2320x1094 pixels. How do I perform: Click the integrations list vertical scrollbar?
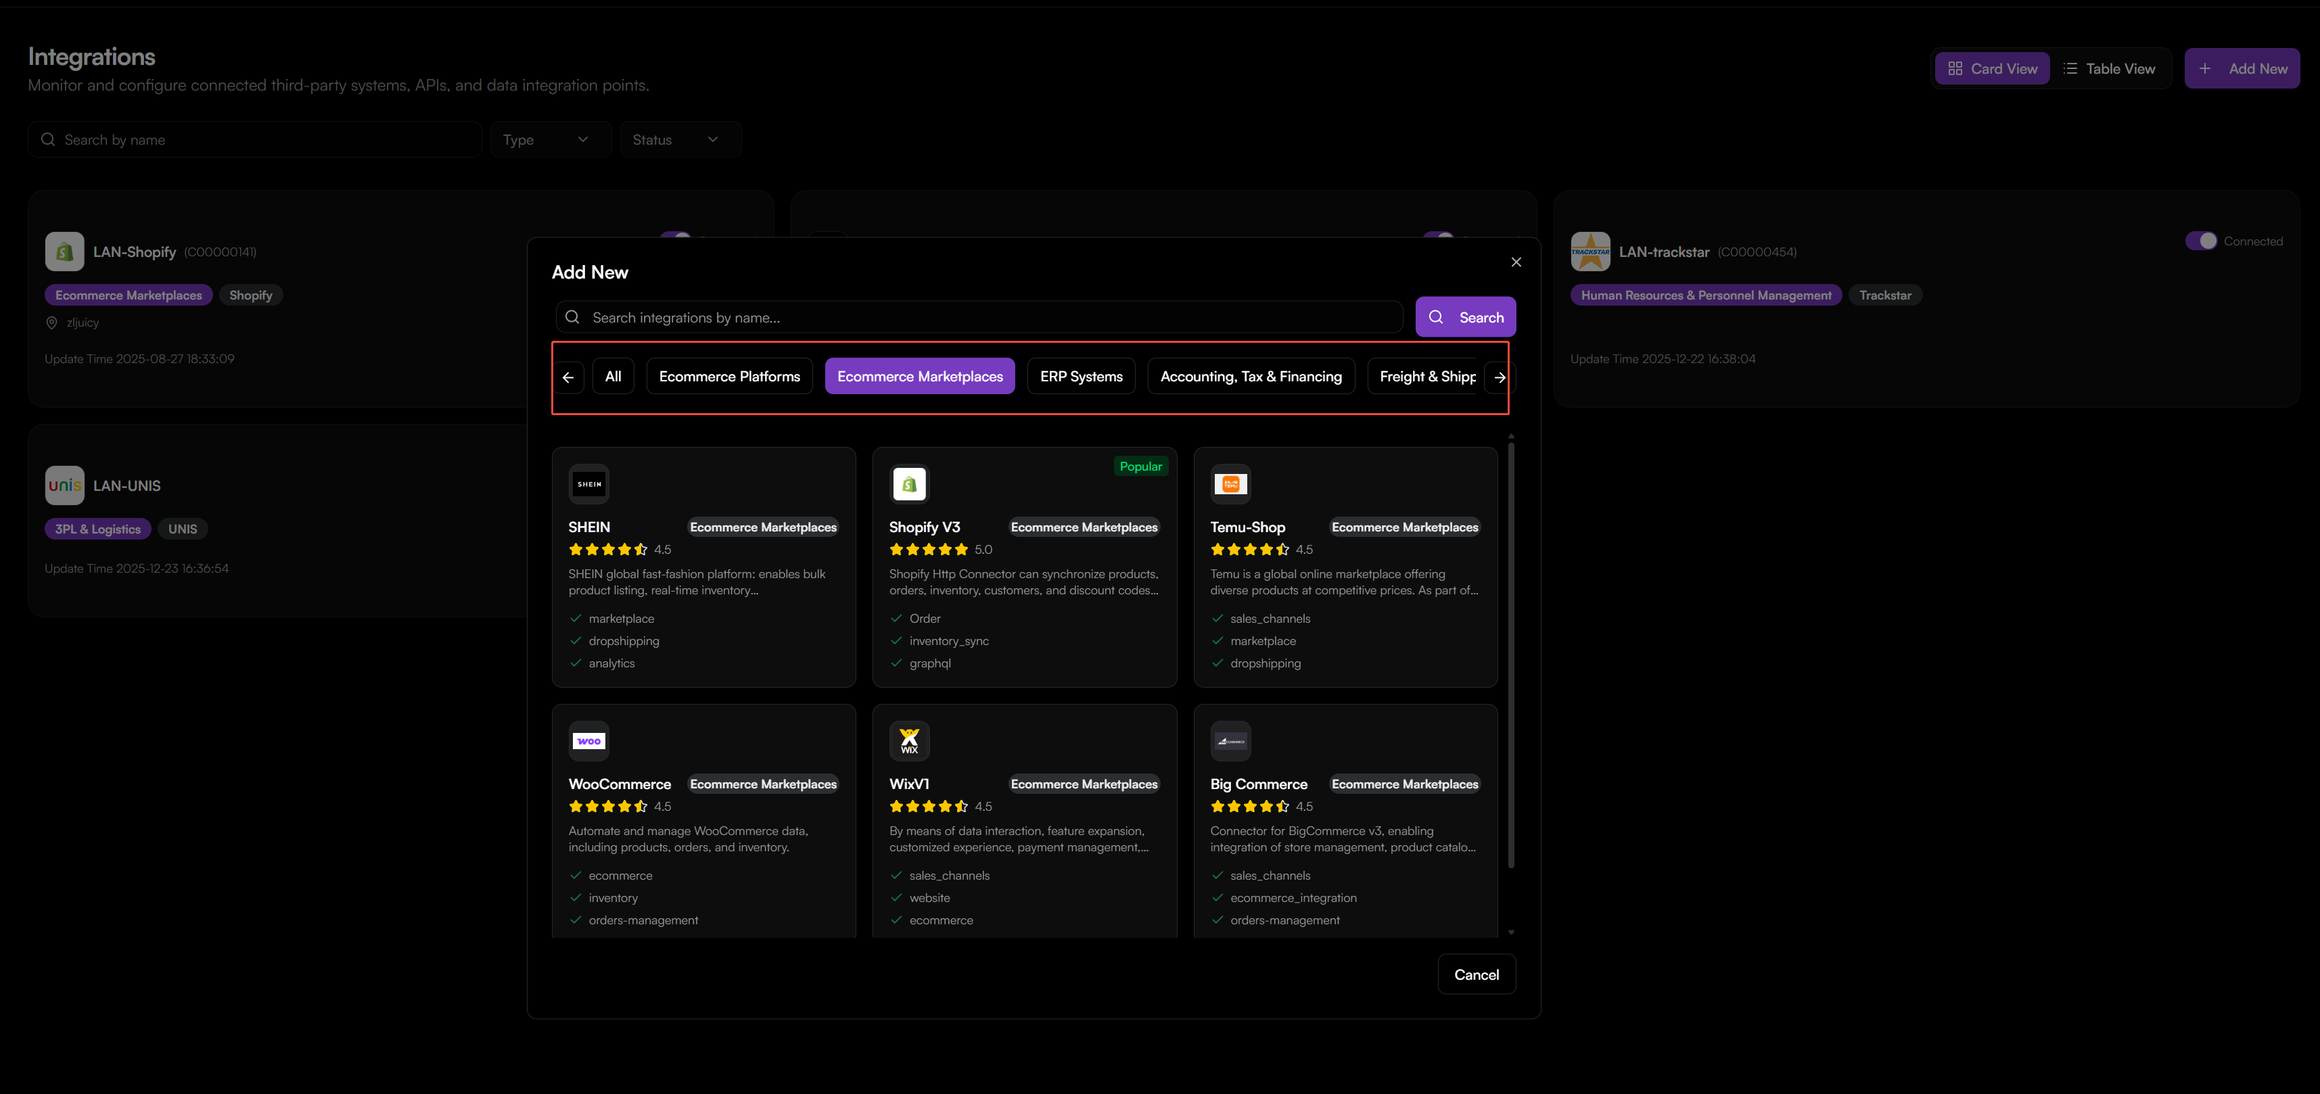point(1510,654)
